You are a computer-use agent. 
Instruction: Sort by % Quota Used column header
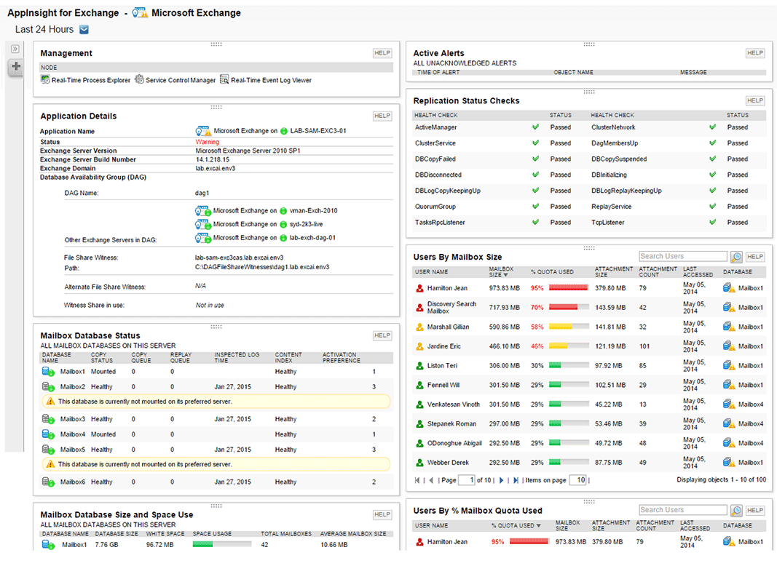click(x=516, y=525)
